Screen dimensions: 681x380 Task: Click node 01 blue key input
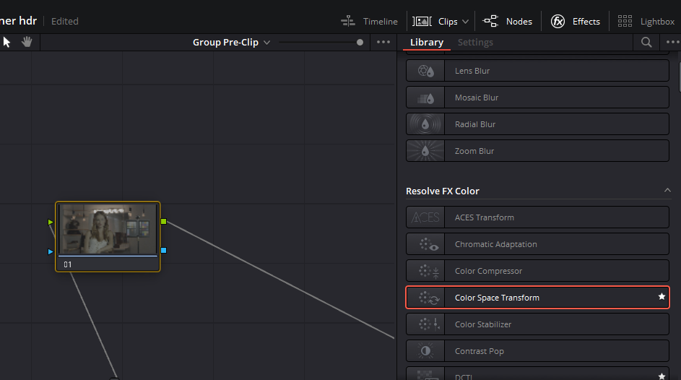(51, 251)
